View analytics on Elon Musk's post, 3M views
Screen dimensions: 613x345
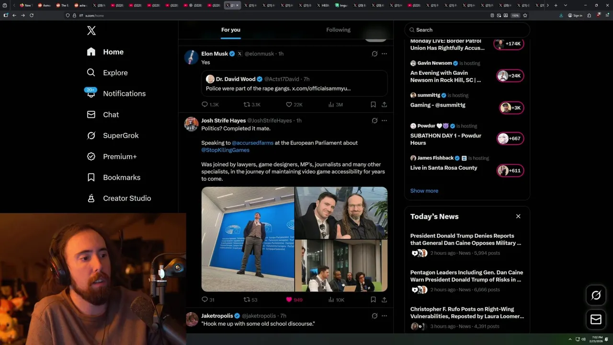click(335, 104)
